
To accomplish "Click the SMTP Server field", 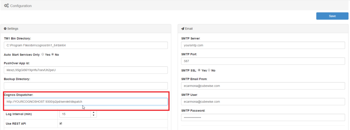I will click(263, 45).
